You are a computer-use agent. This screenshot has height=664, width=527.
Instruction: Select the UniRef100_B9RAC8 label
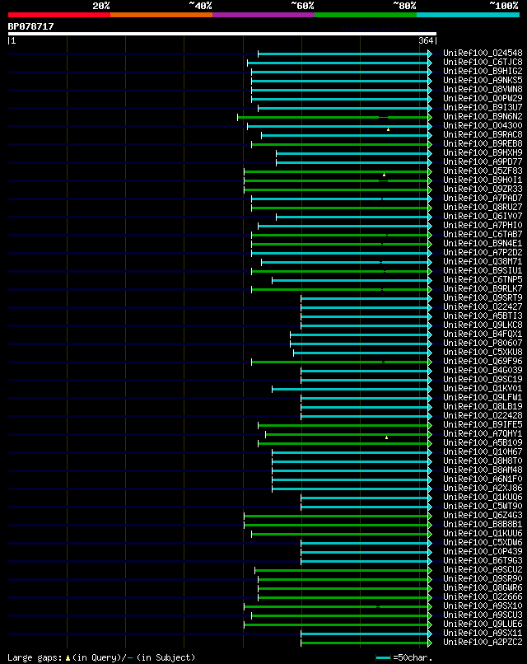[483, 134]
